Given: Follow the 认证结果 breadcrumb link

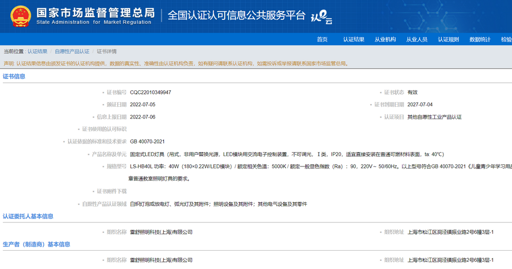Looking at the screenshot, I should pos(37,52).
